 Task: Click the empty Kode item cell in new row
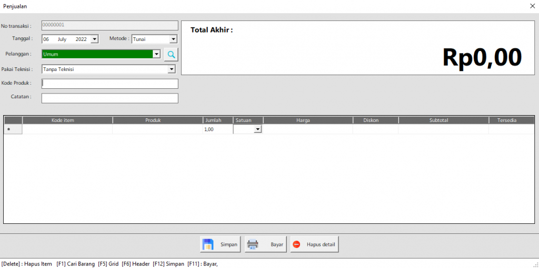point(67,129)
